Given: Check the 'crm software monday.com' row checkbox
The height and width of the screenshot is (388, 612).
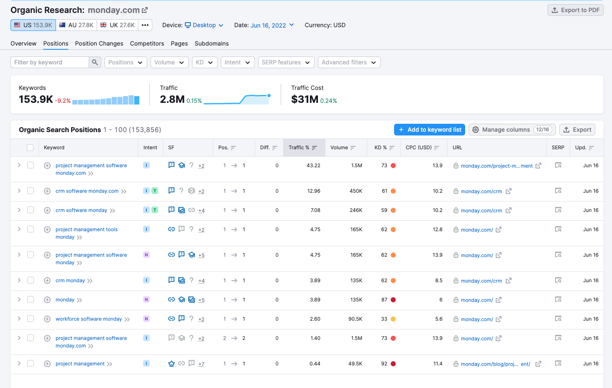Looking at the screenshot, I should (x=30, y=191).
